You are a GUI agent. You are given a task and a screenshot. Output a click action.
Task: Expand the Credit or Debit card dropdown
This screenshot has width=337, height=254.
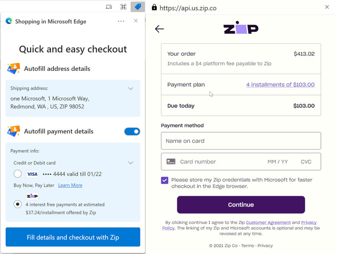tap(130, 163)
